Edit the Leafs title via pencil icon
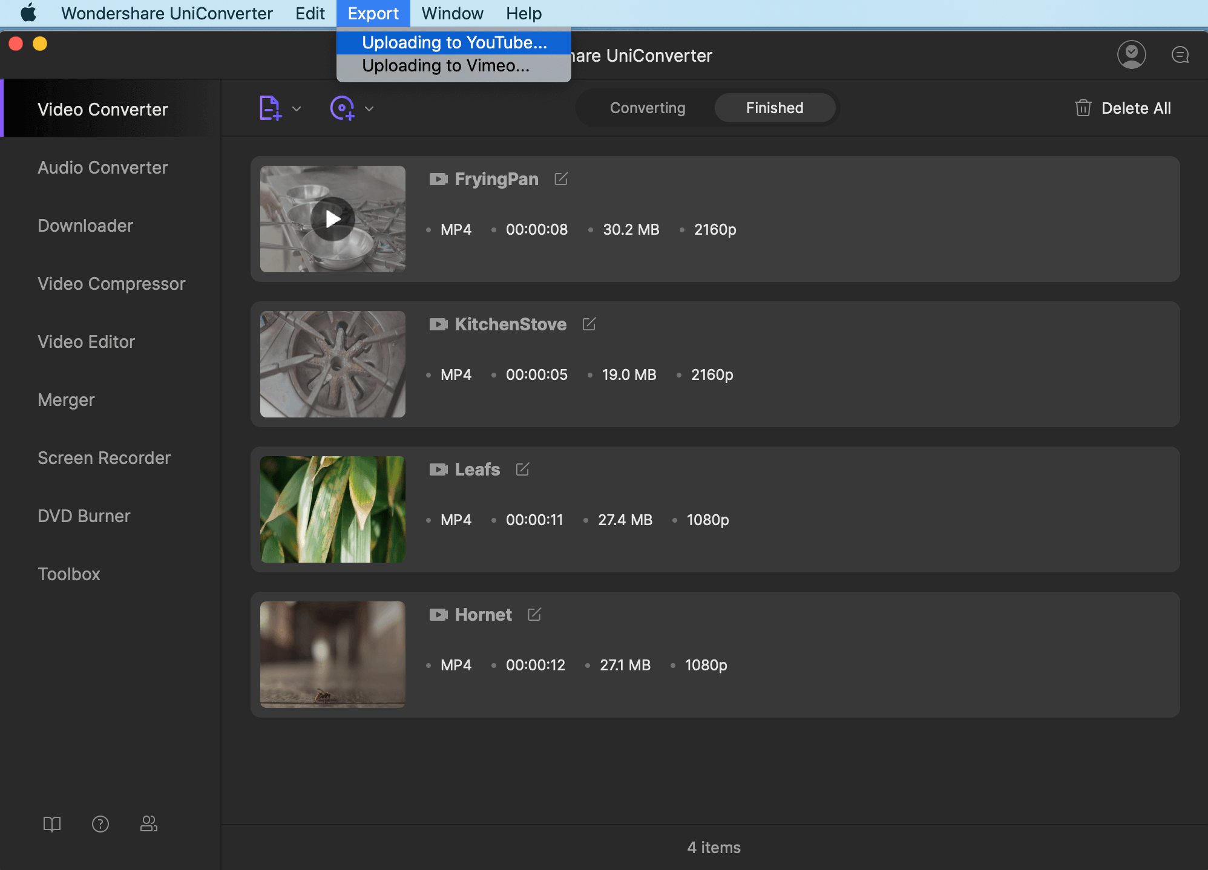 coord(522,469)
